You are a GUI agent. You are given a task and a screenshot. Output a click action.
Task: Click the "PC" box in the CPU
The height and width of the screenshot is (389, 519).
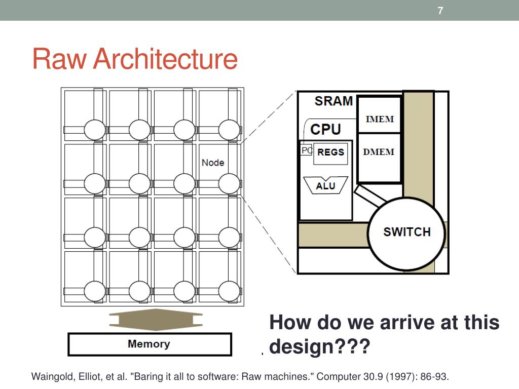(x=307, y=150)
